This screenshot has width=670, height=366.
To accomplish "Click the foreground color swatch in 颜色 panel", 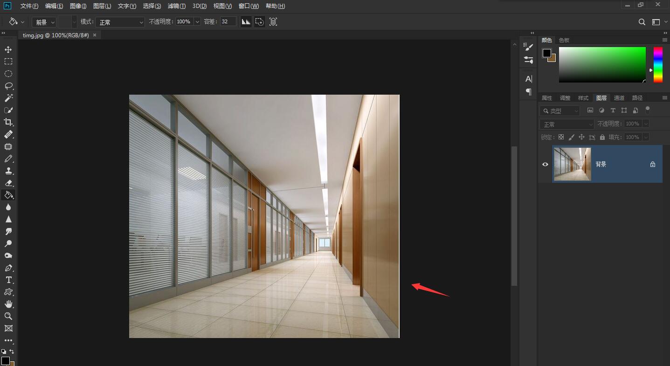I will click(546, 53).
